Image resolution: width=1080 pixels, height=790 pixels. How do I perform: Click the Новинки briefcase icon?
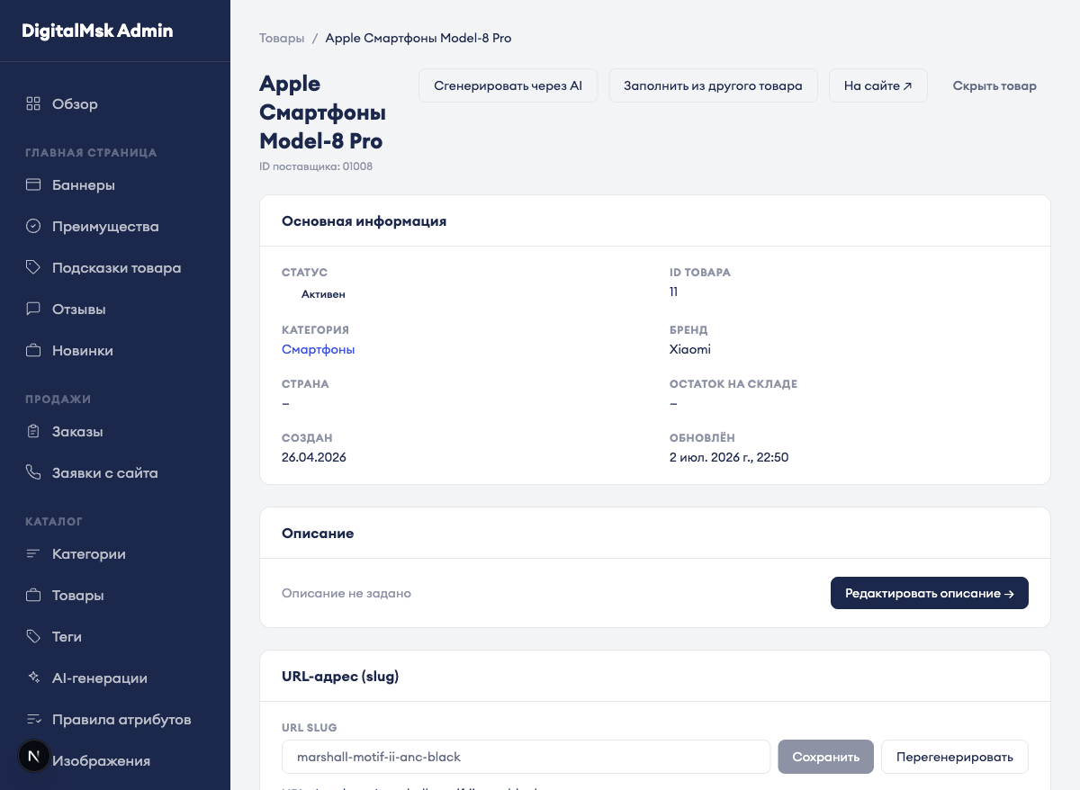pyautogui.click(x=33, y=351)
